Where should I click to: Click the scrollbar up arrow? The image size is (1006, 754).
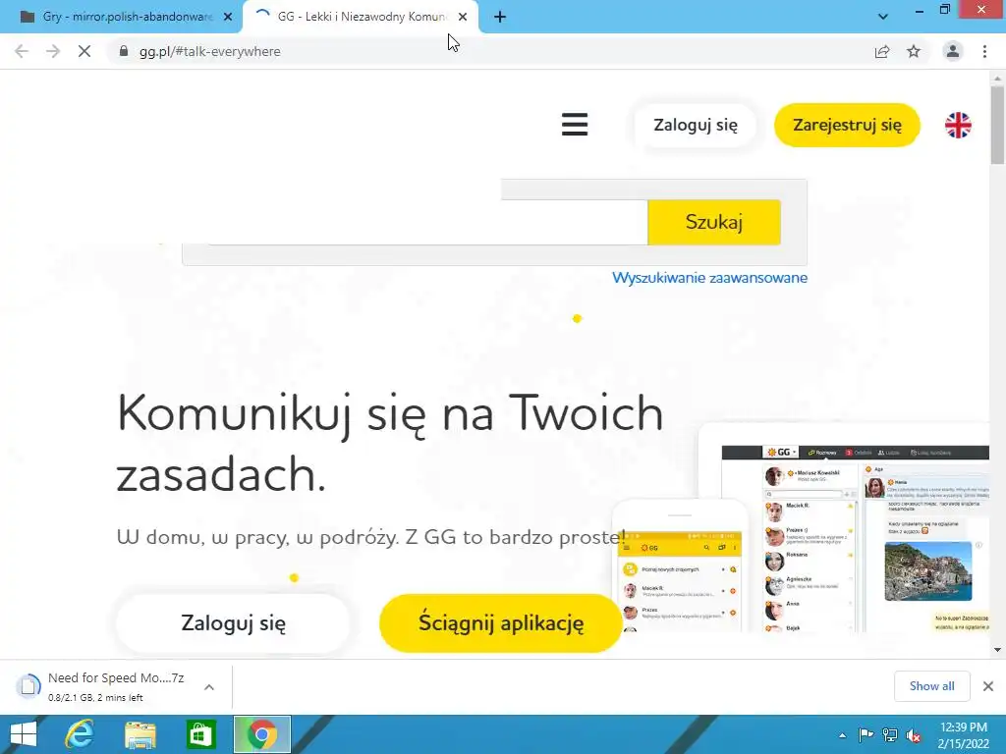click(997, 78)
